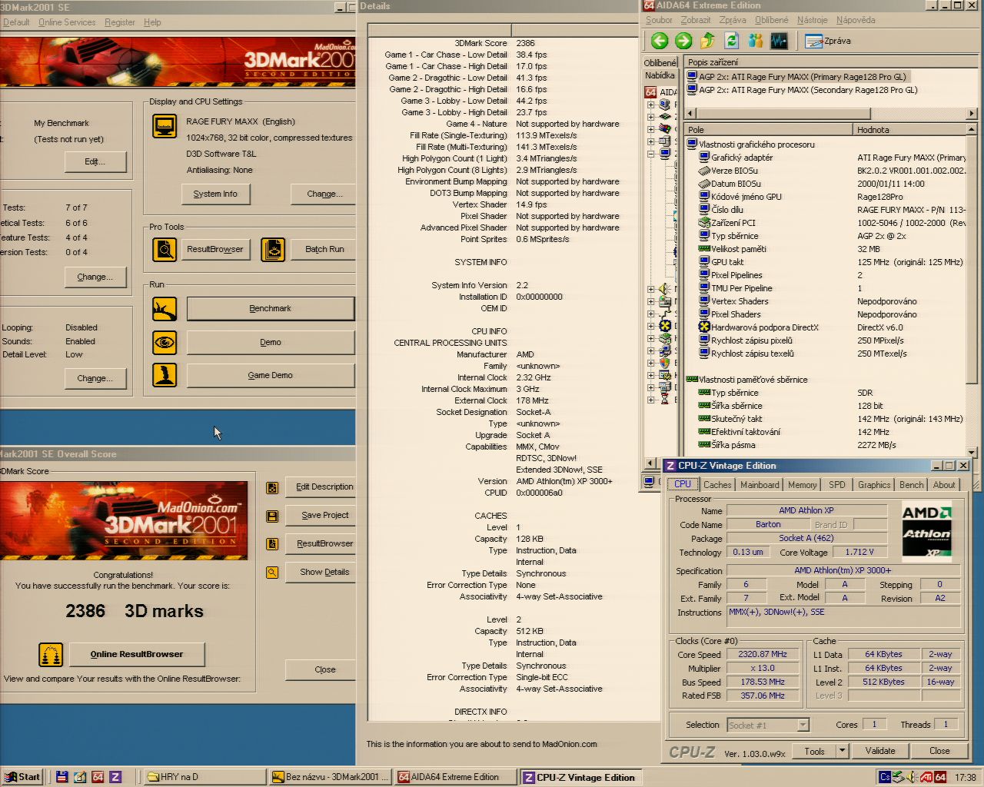This screenshot has width=984, height=787.
Task: Click the Online ResultBrowser button
Action: [137, 655]
